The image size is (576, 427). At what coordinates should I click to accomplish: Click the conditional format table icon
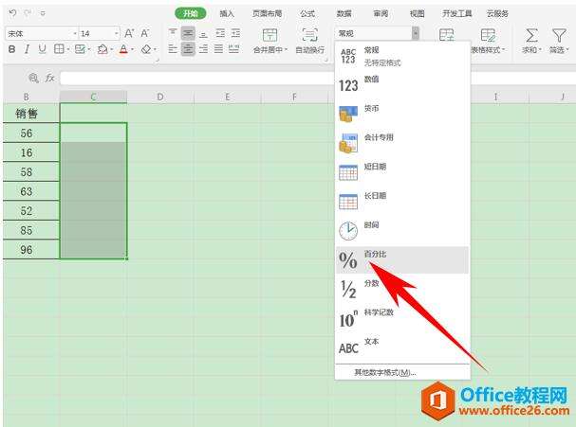(447, 35)
